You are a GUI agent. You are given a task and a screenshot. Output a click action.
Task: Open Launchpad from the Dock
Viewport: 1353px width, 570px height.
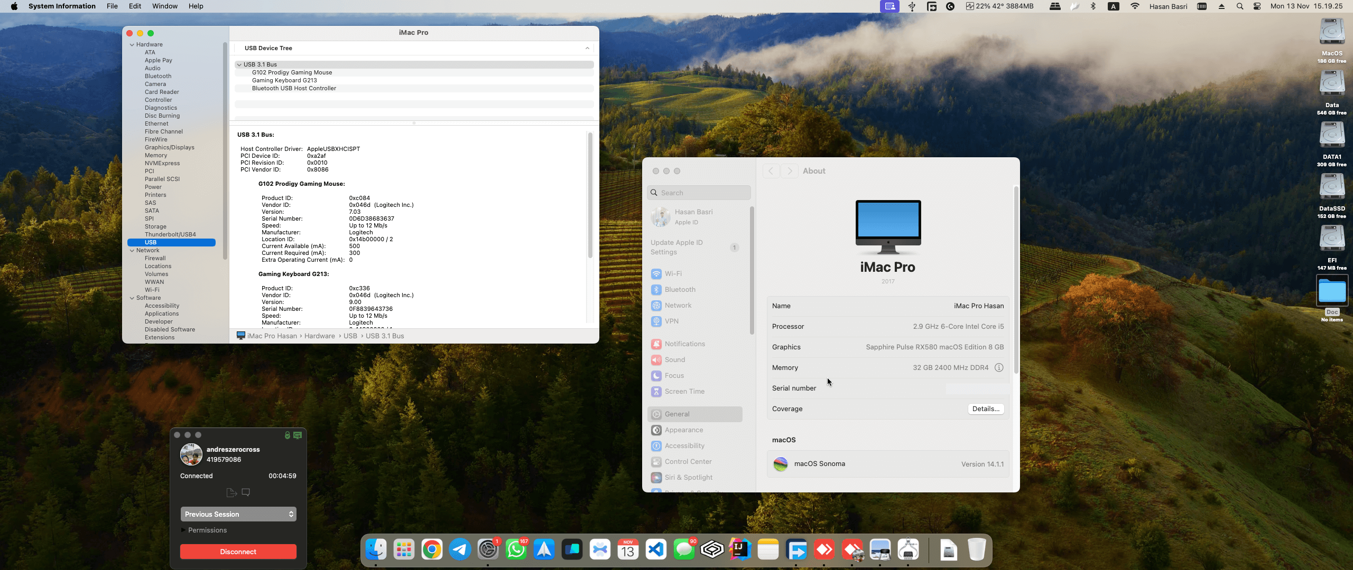point(404,550)
